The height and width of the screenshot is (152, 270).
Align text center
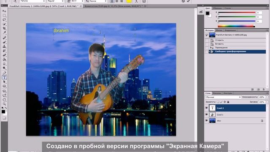[x=117, y=1]
